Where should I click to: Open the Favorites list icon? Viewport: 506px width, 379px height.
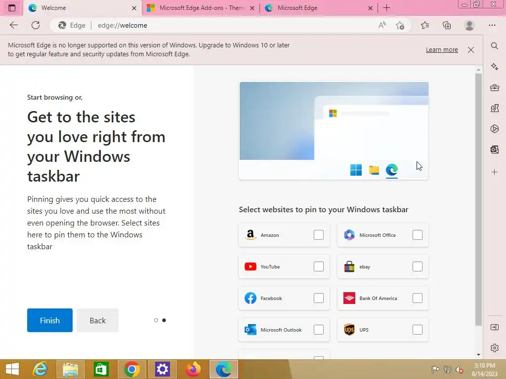pyautogui.click(x=425, y=25)
